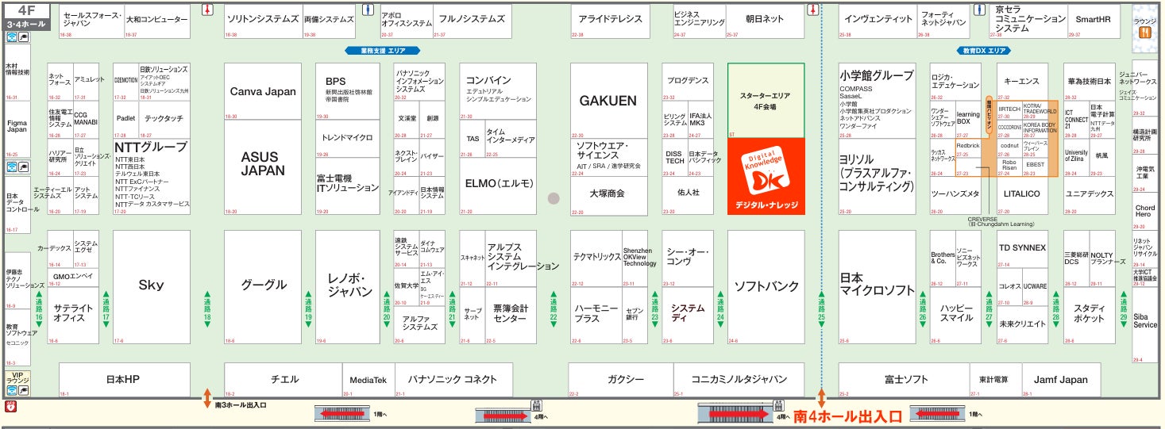The height and width of the screenshot is (429, 1165).
Task: Click the 通路24 aisle marker
Action: pyautogui.click(x=721, y=311)
